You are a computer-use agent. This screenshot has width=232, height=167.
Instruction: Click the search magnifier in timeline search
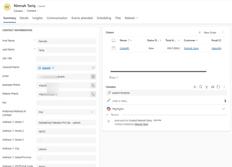coord(109,93)
